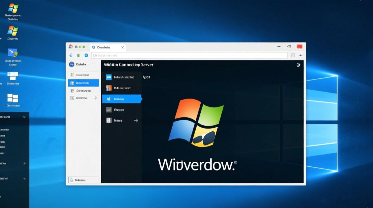Click the square page icon right of address bar
The image size is (373, 208).
point(293,55)
